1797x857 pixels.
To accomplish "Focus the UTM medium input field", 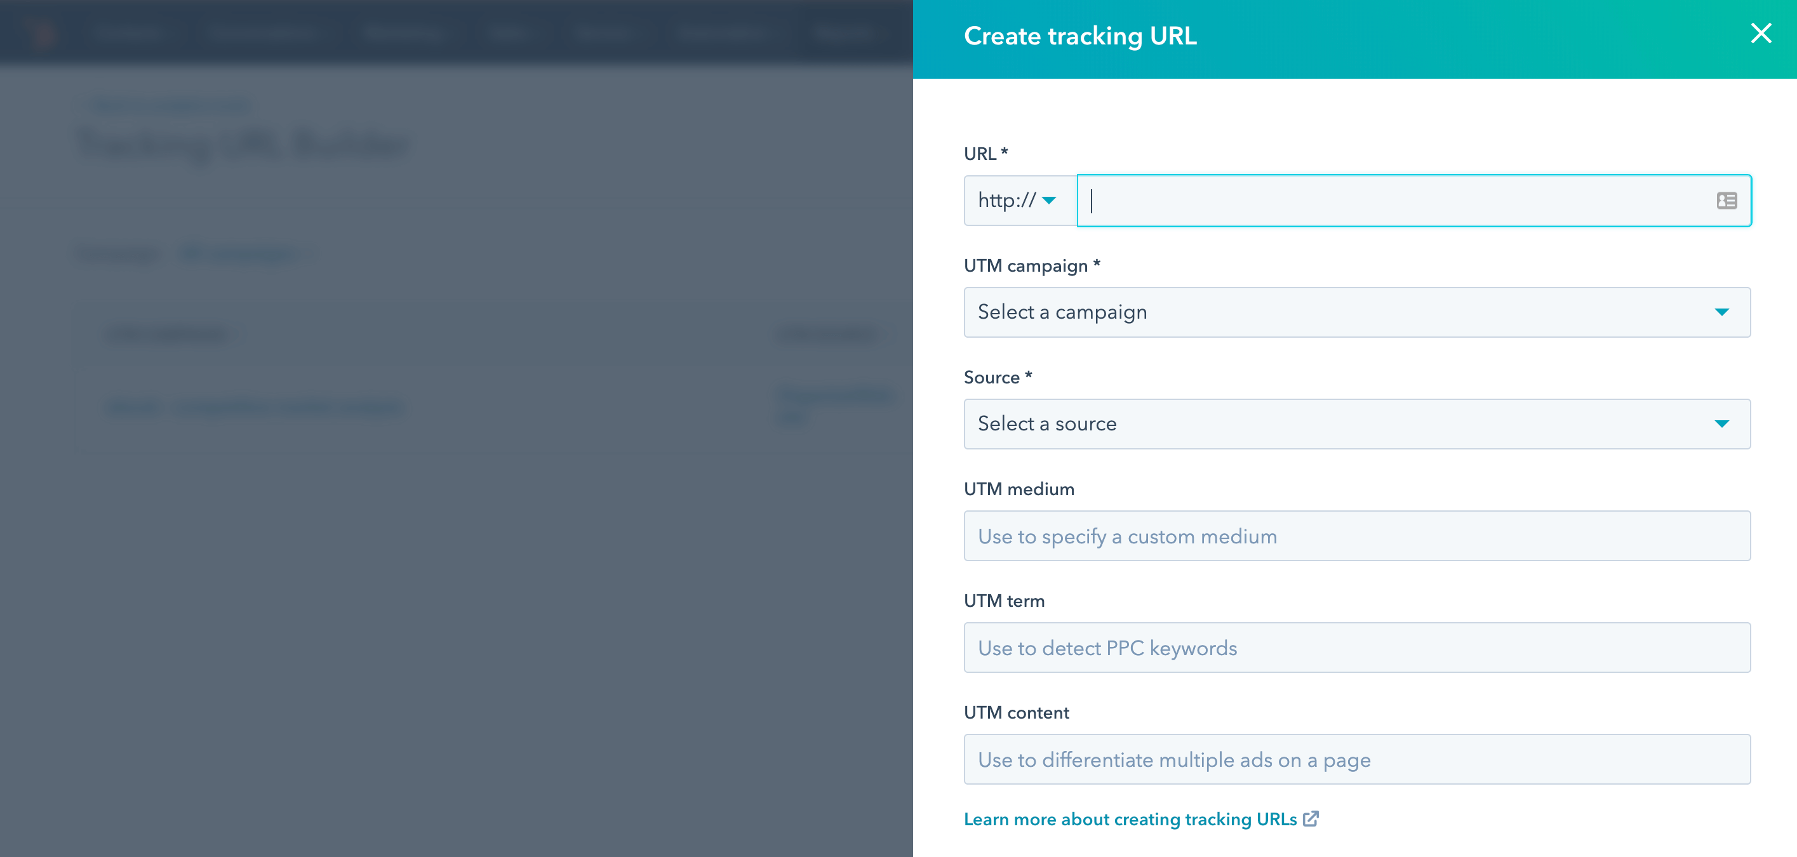I will point(1357,536).
